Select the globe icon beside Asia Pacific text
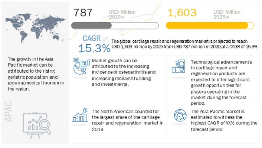Screen dimensions: 262x148 coord(180,115)
